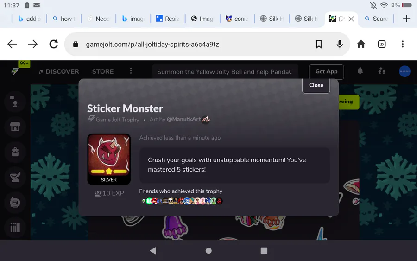Image resolution: width=417 pixels, height=261 pixels.
Task: Click the friends avatars row under trophy
Action: click(182, 201)
